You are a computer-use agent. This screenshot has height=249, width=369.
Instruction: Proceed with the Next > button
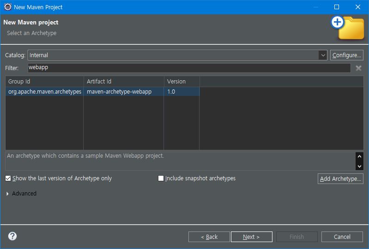252,237
